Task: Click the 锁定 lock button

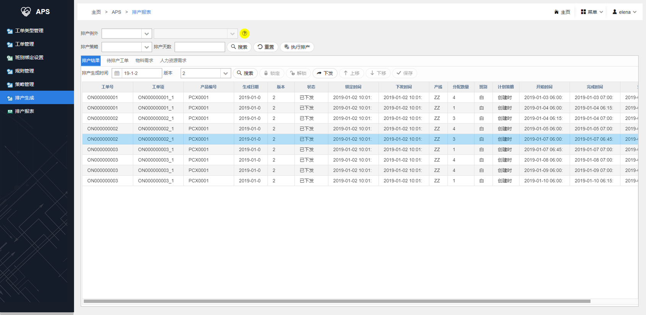Action: [x=272, y=73]
